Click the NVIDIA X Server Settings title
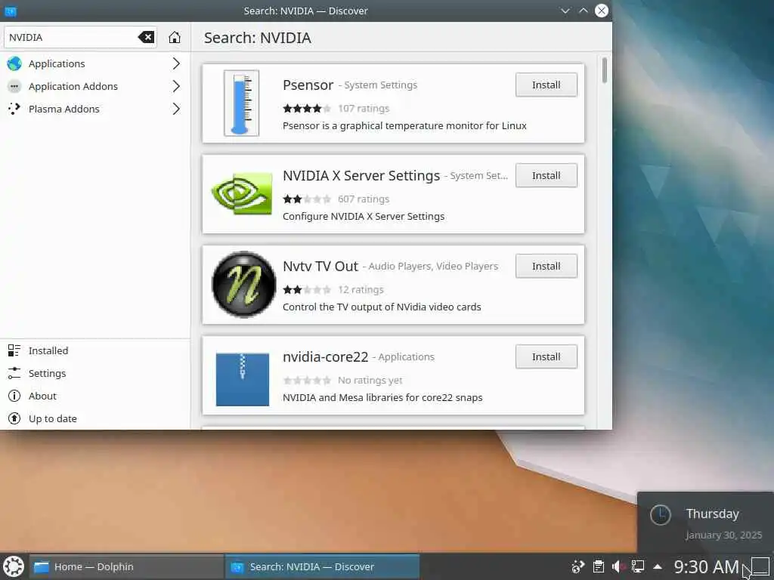 click(x=361, y=175)
